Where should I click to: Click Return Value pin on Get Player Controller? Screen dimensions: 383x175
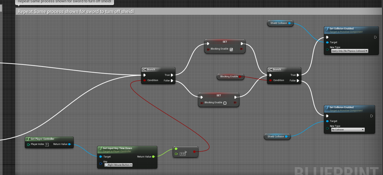[x=69, y=144]
